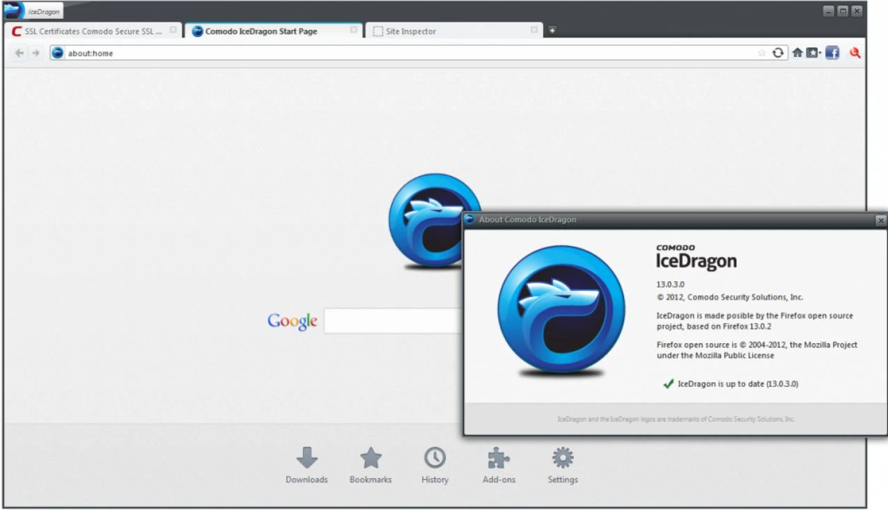Image resolution: width=888 pixels, height=511 pixels.
Task: Click the Facebook share icon
Action: [832, 53]
